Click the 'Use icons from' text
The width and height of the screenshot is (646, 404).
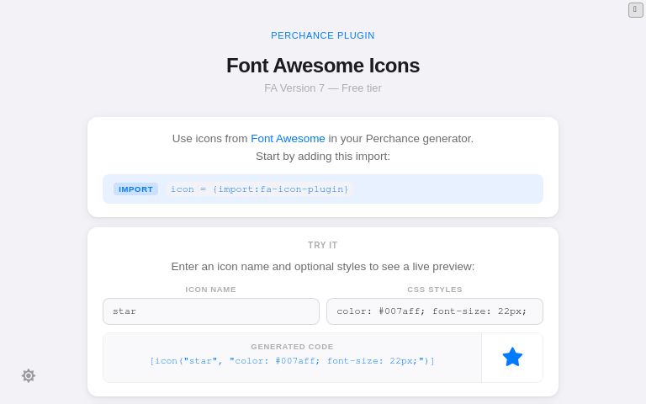[209, 139]
